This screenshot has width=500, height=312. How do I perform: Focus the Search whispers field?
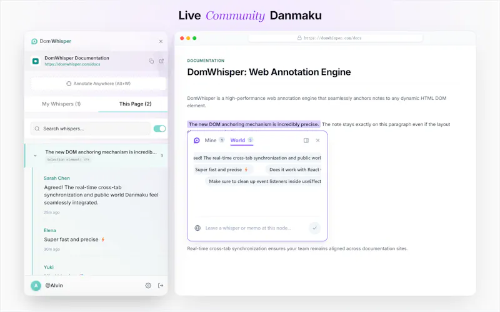pos(91,129)
